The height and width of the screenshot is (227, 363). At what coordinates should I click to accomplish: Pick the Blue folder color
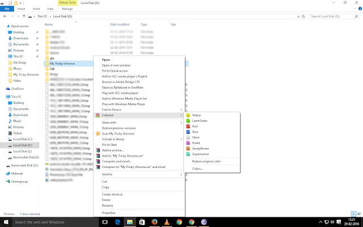point(212,132)
